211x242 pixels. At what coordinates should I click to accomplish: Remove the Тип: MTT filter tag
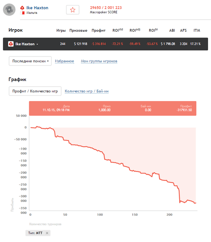pos(47,233)
